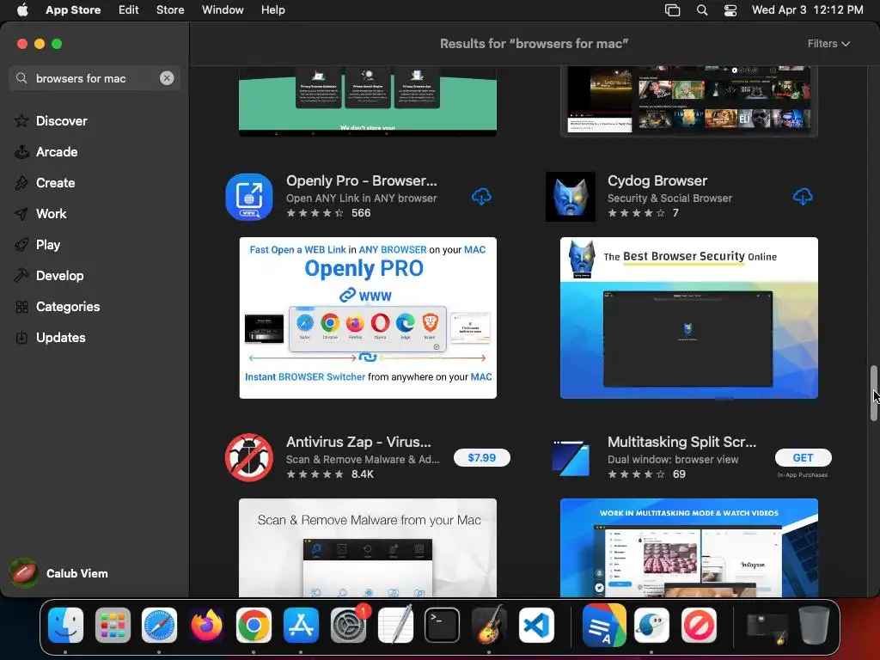Viewport: 880px width, 660px height.
Task: Click the 566 ratings count for Openly Pro
Action: pyautogui.click(x=361, y=213)
